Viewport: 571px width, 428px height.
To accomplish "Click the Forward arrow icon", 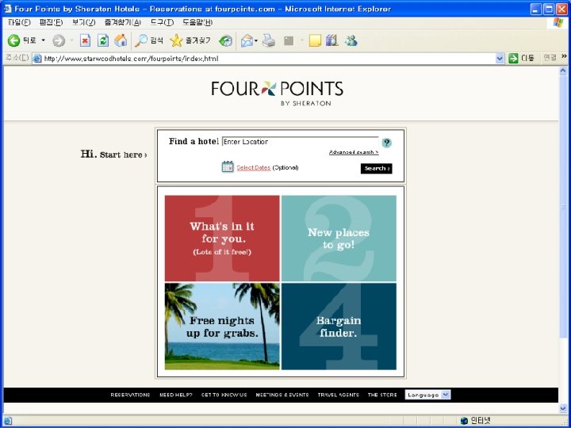I will [x=59, y=40].
